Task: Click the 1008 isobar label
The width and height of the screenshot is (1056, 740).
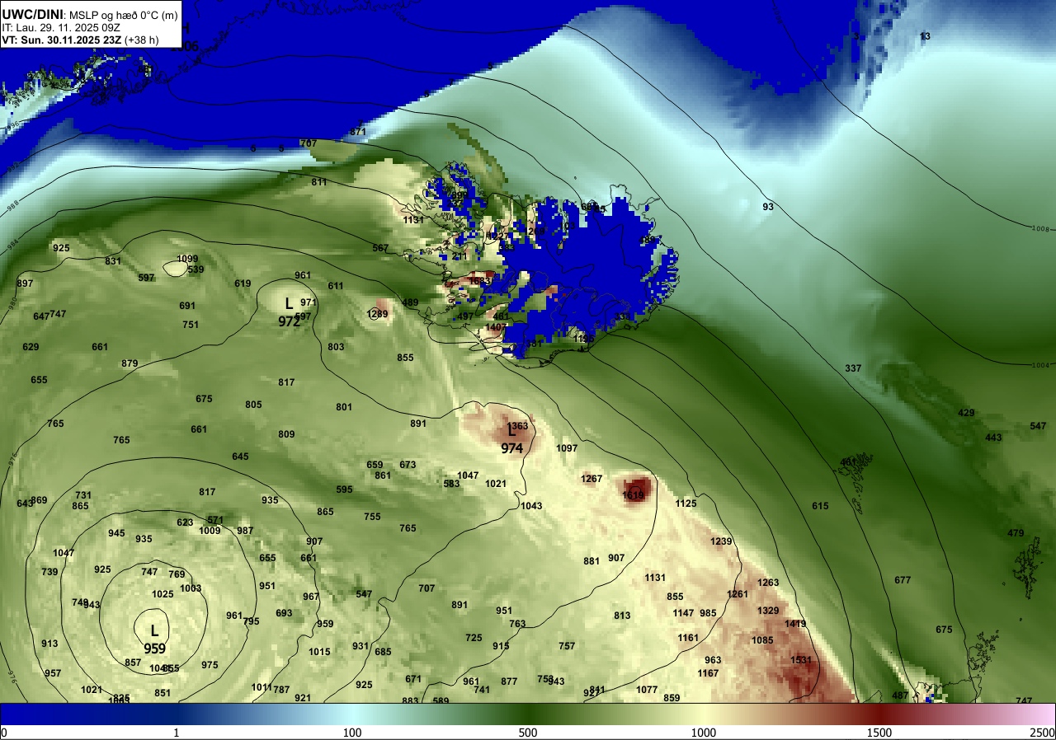Action: [1042, 228]
